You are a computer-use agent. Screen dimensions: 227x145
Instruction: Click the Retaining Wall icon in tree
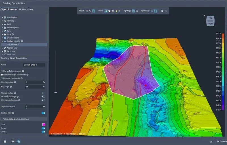click(x=5, y=28)
